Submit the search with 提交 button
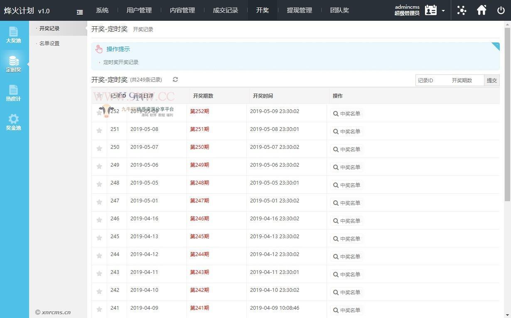 point(491,80)
